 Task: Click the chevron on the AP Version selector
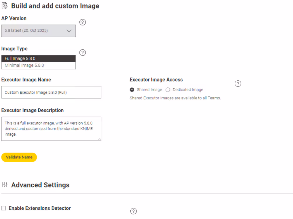(x=69, y=31)
